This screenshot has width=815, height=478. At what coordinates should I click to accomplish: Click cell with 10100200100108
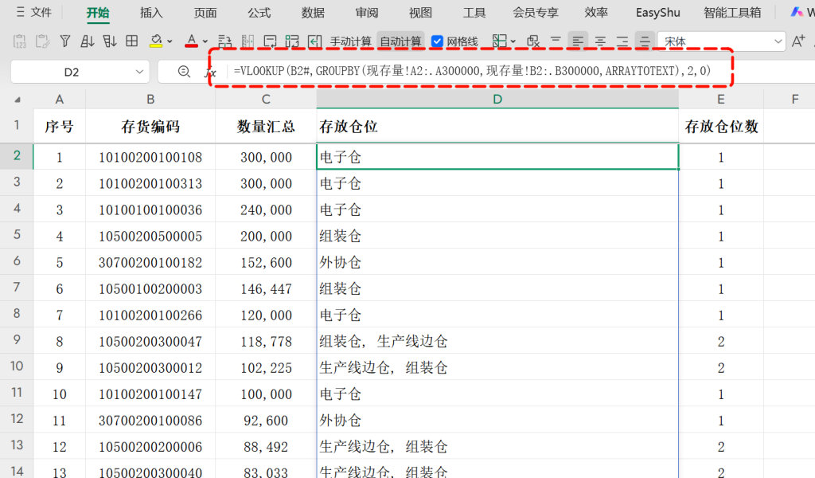click(150, 157)
